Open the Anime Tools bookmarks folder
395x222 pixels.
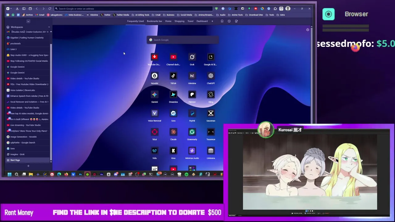[x=235, y=15]
